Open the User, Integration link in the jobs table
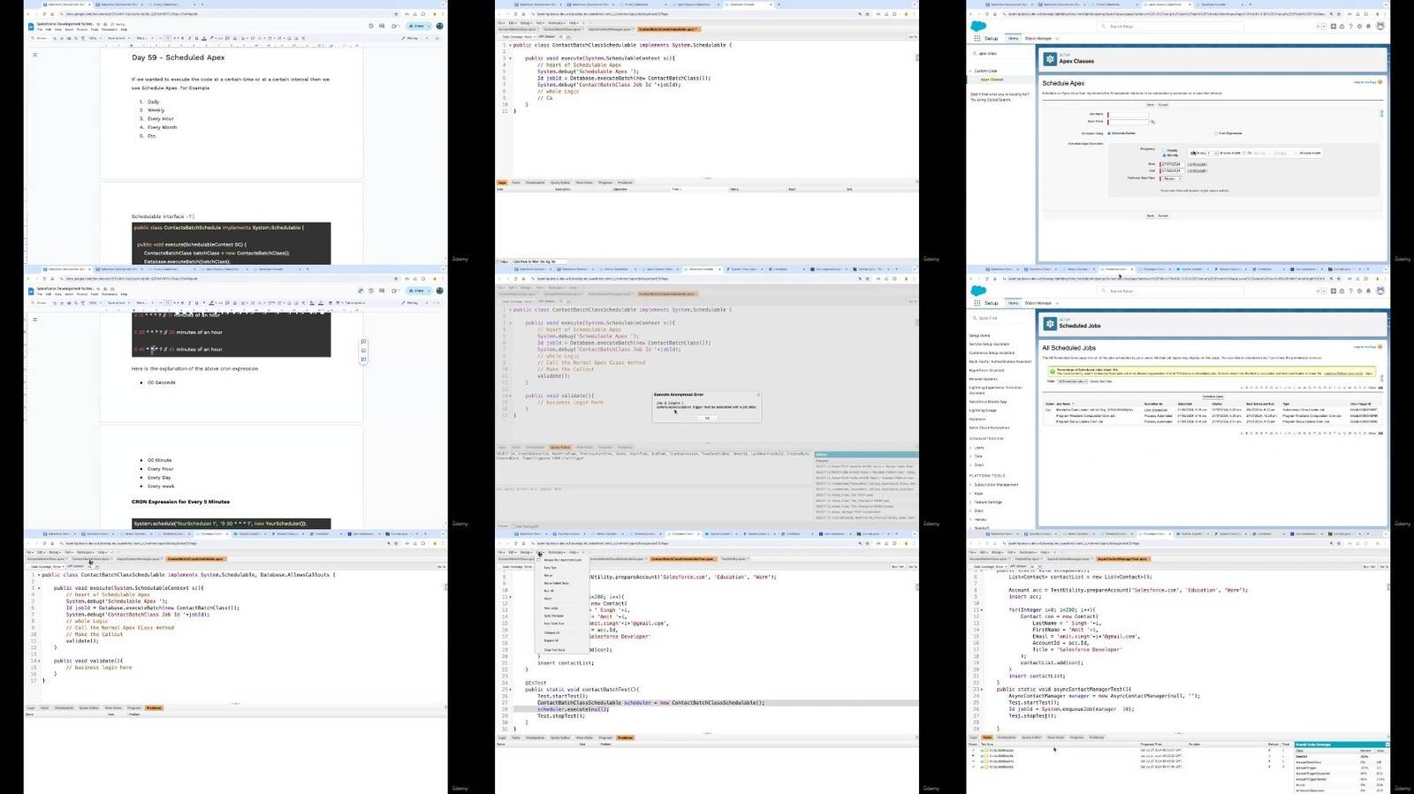 coord(1156,410)
